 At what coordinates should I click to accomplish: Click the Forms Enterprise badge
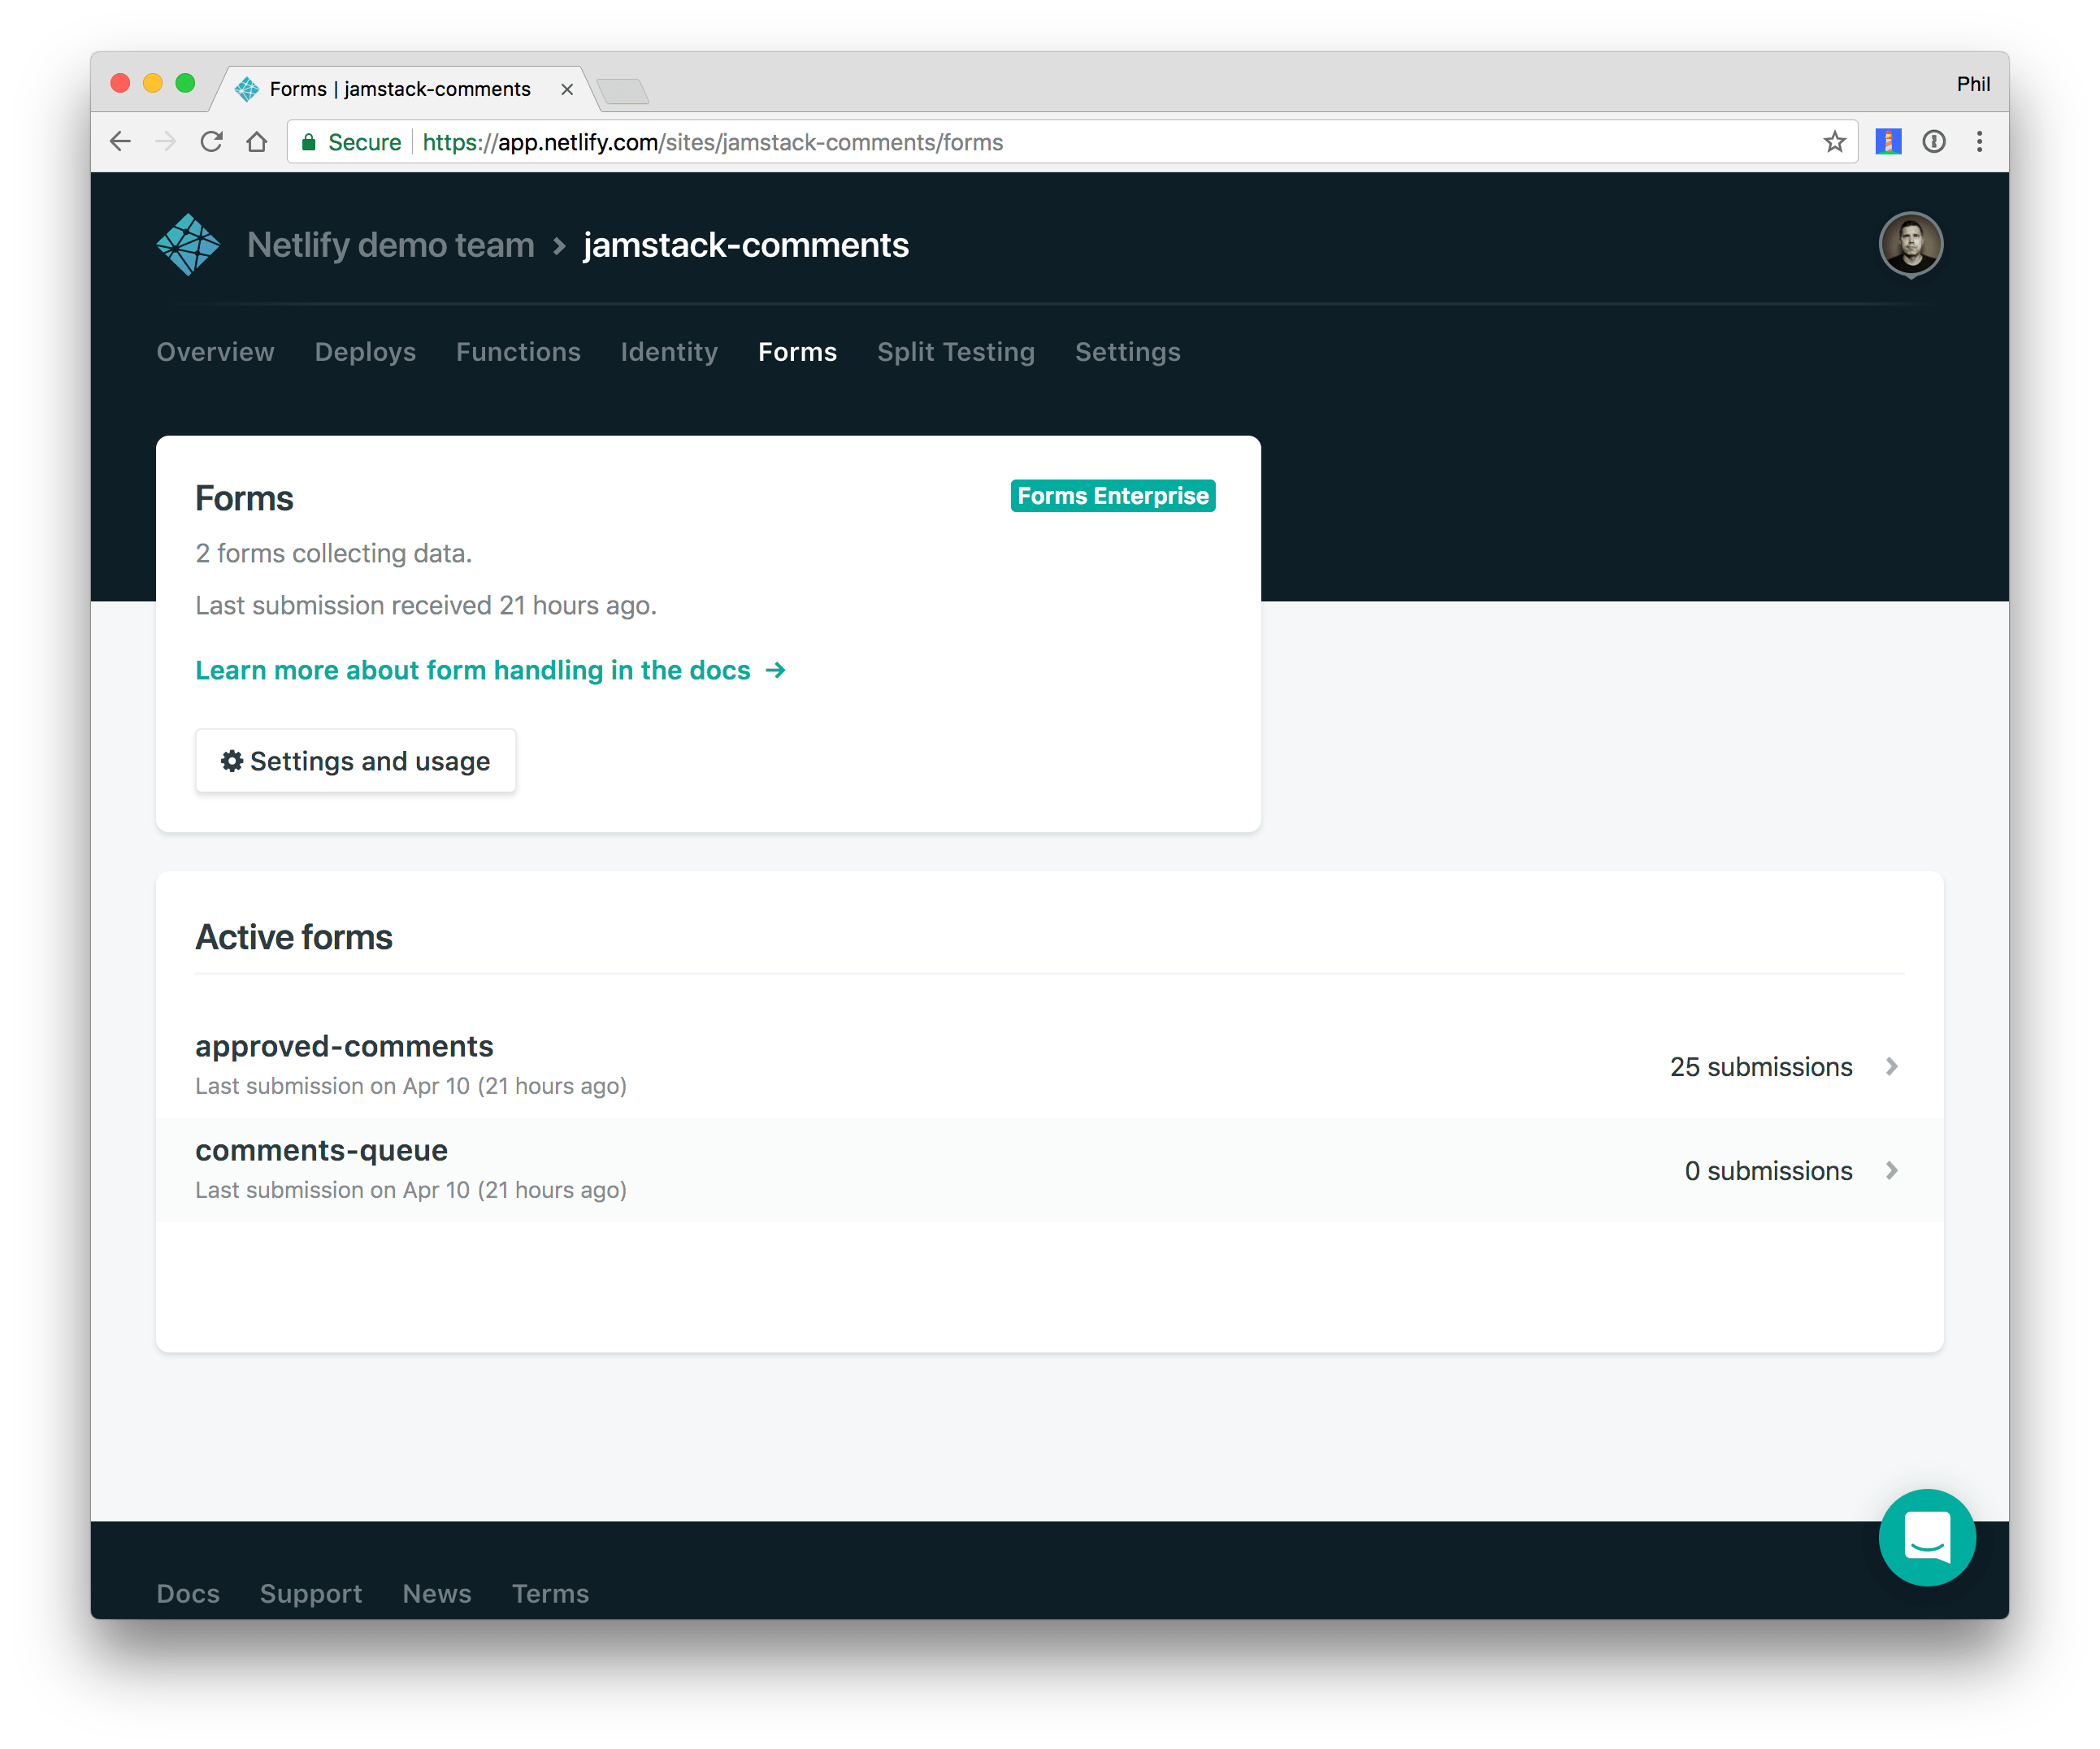click(x=1112, y=495)
